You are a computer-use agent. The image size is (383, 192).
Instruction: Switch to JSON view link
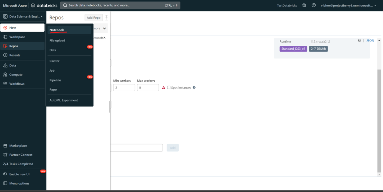point(370,40)
